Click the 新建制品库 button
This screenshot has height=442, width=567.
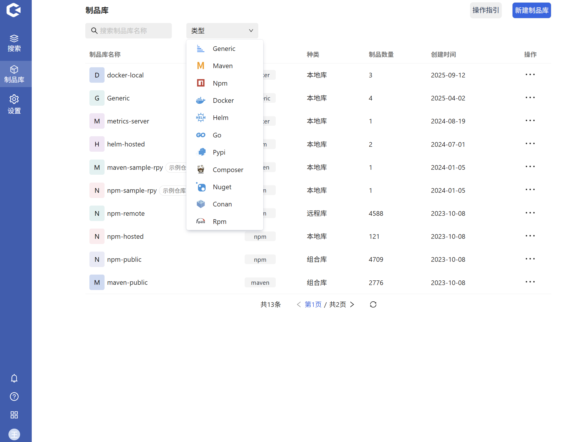point(531,10)
